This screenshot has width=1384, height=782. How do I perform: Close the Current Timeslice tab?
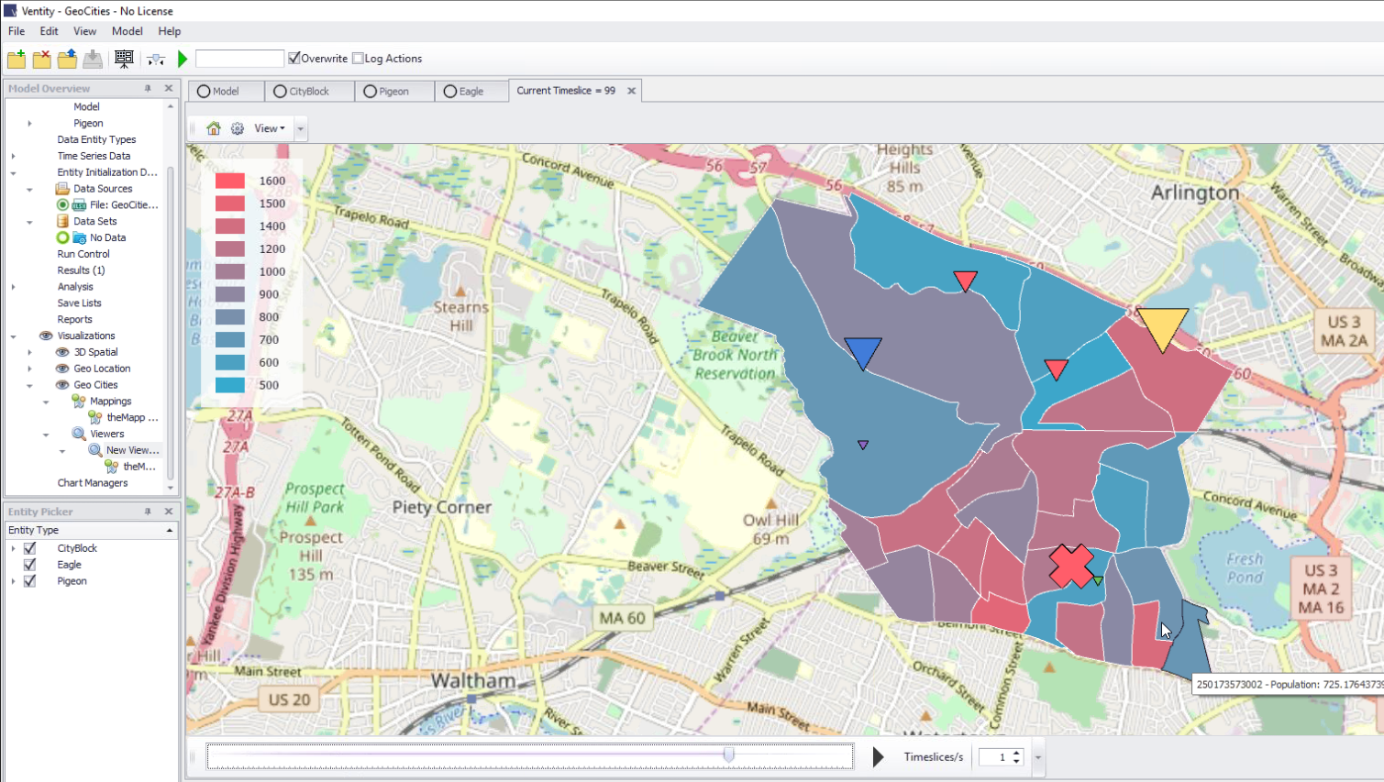click(x=631, y=91)
